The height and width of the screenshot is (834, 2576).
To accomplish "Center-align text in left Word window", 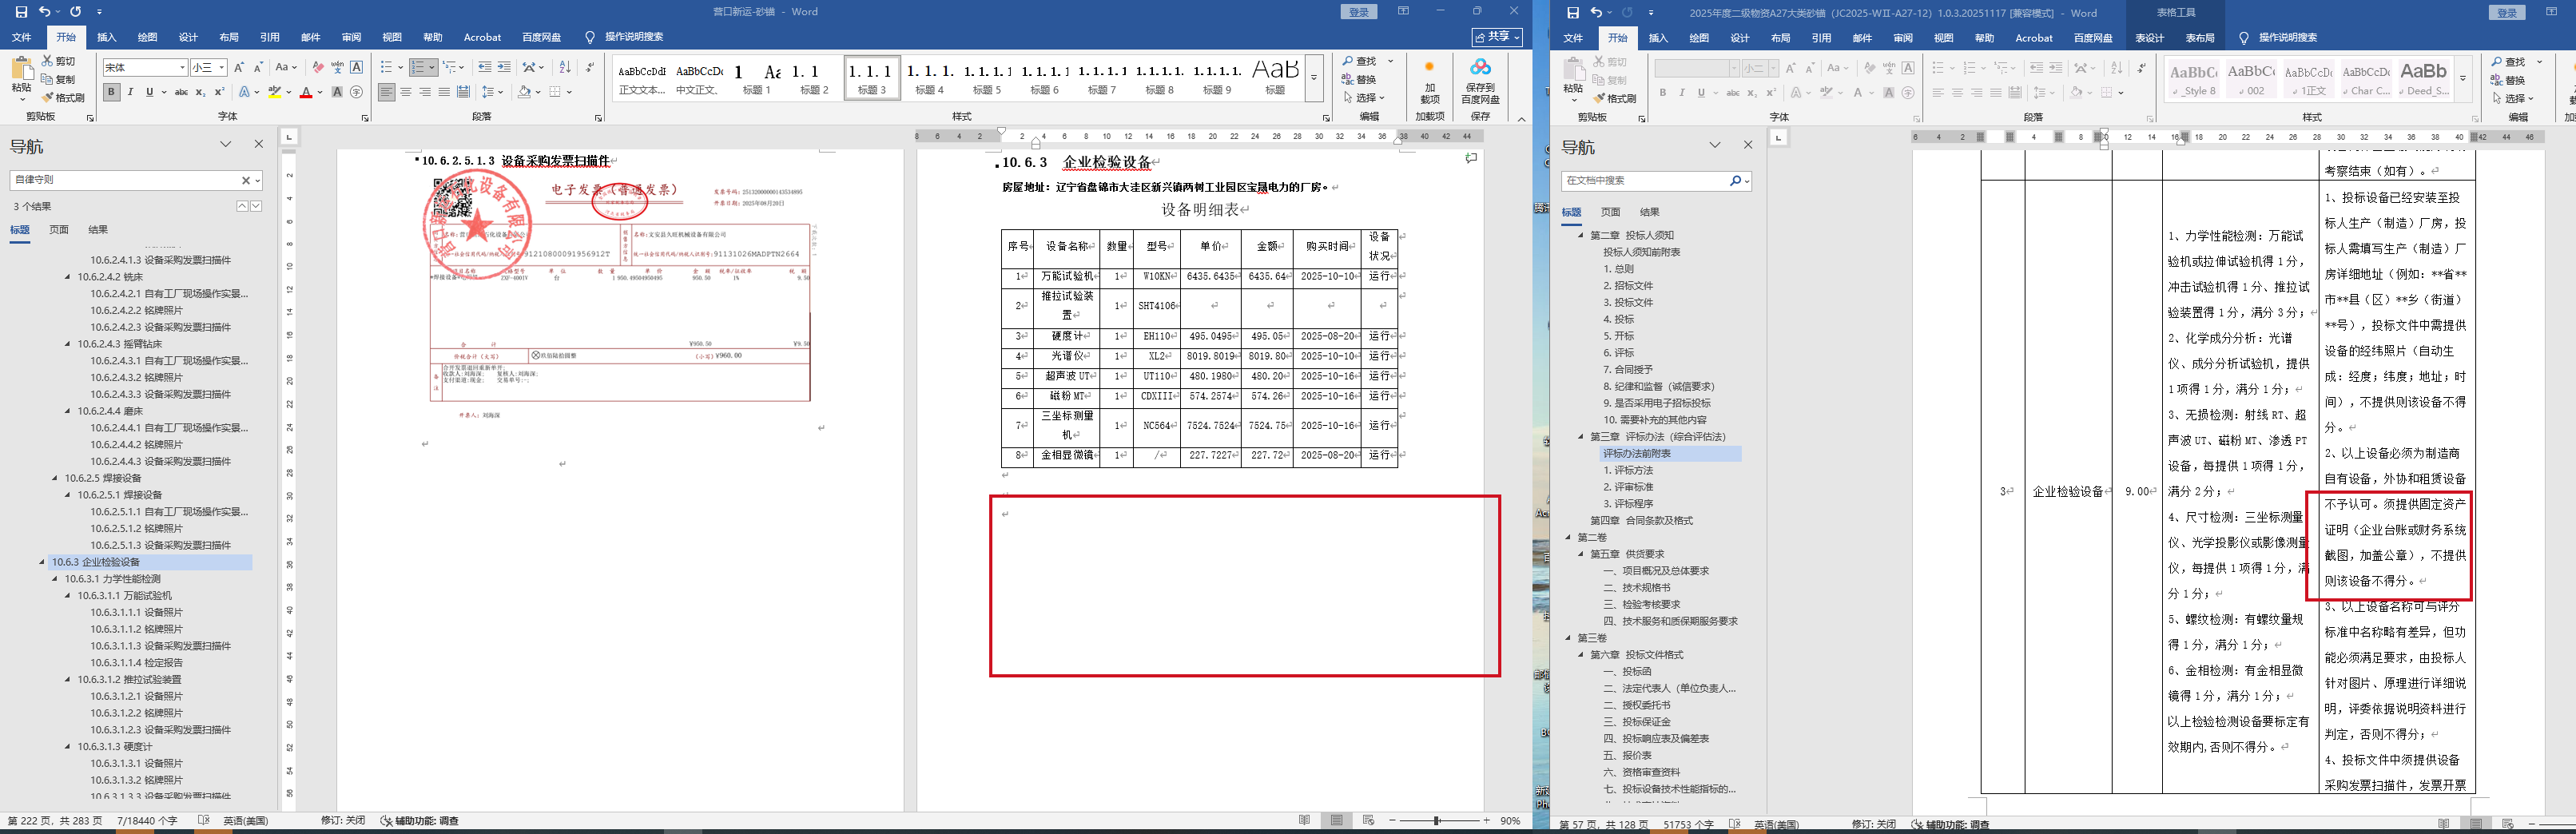I will [x=406, y=92].
